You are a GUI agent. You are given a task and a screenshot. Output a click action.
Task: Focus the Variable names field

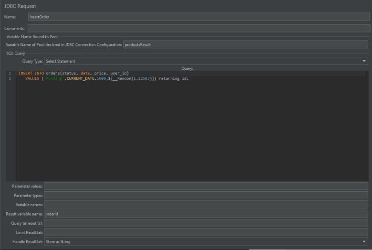(206, 205)
